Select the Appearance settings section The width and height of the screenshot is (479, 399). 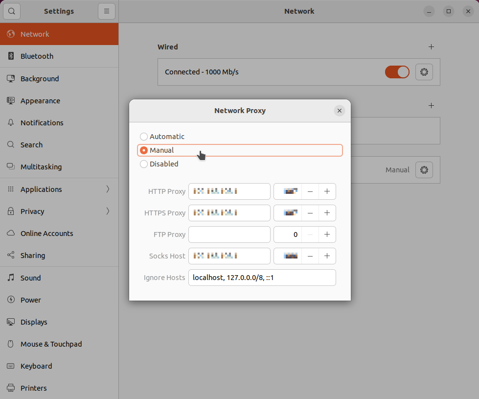pos(41,100)
